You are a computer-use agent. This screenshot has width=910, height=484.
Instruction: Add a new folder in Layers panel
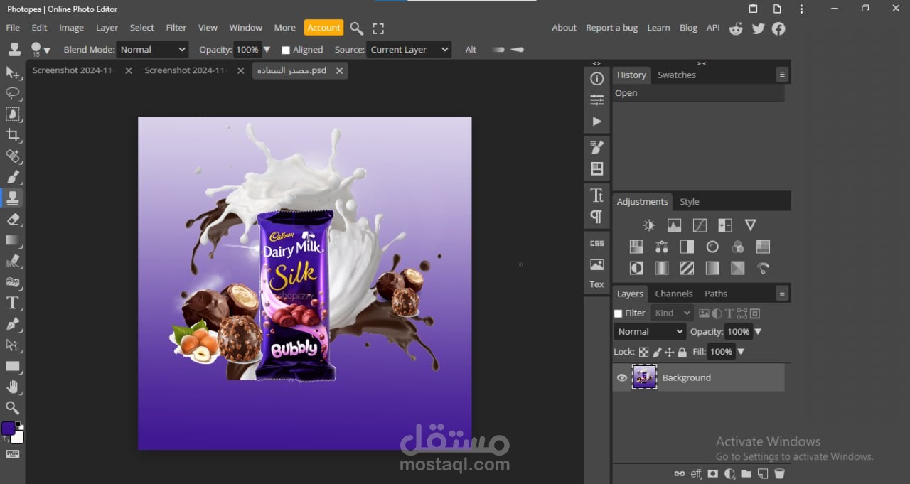(746, 474)
